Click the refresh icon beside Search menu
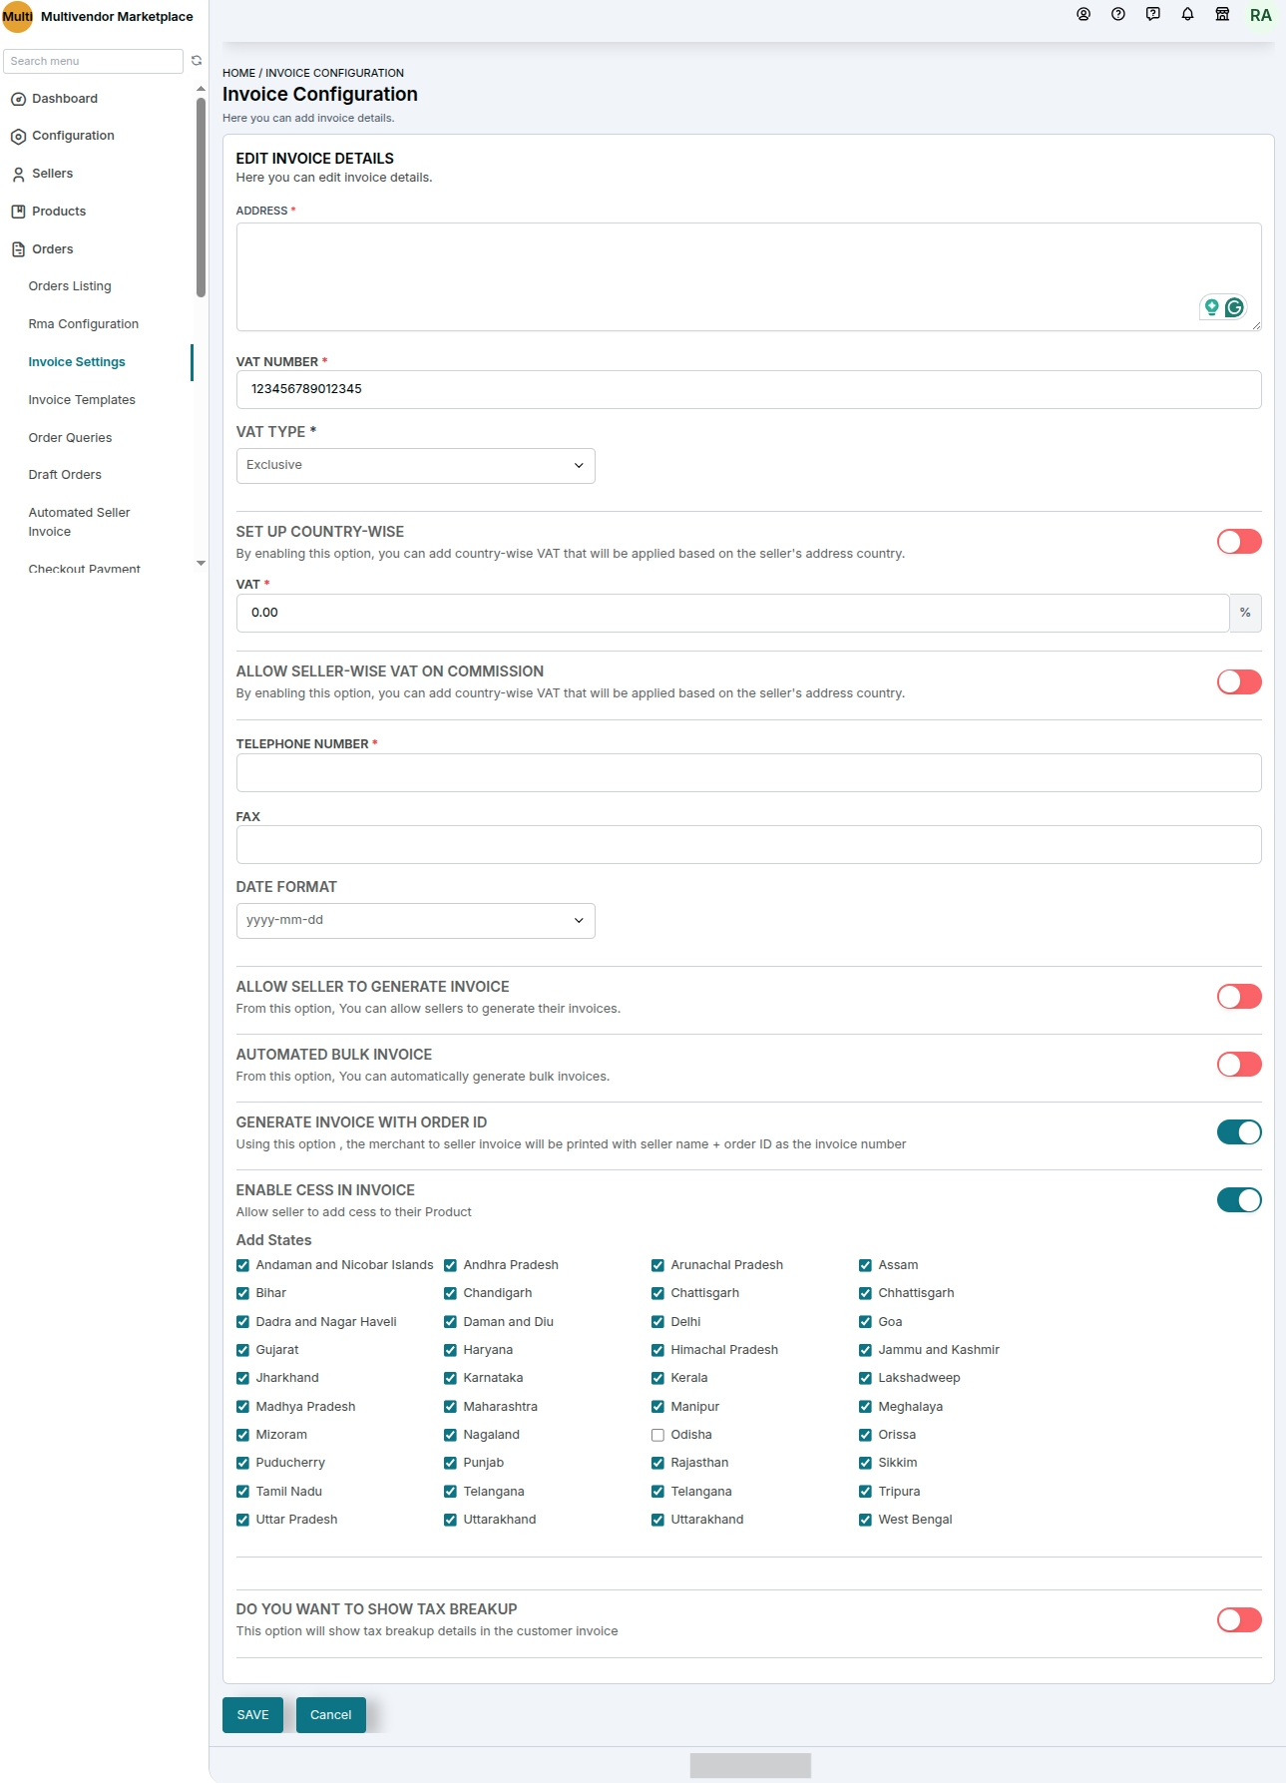 (197, 61)
